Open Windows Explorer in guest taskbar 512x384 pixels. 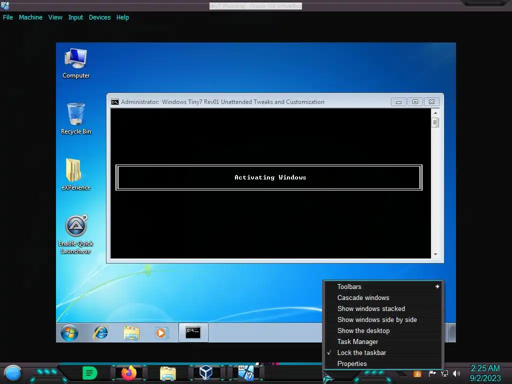coord(131,332)
